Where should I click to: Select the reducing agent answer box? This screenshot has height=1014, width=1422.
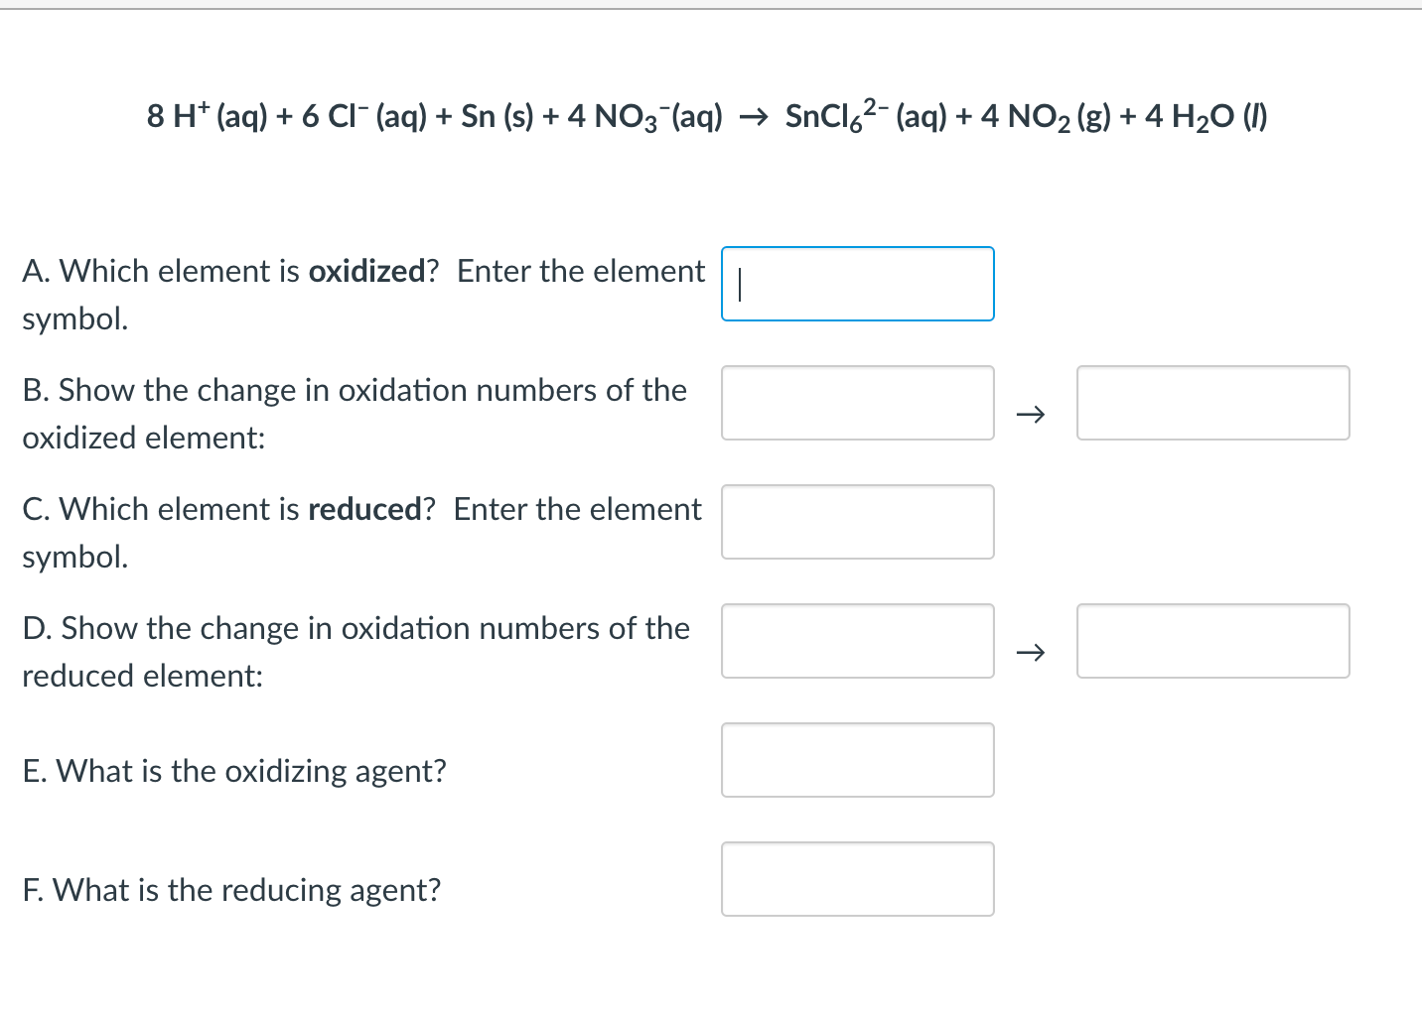click(x=857, y=879)
